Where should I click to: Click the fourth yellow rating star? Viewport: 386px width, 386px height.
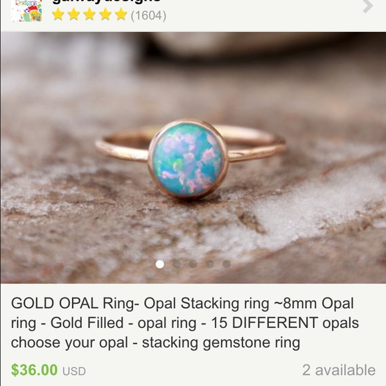(105, 15)
